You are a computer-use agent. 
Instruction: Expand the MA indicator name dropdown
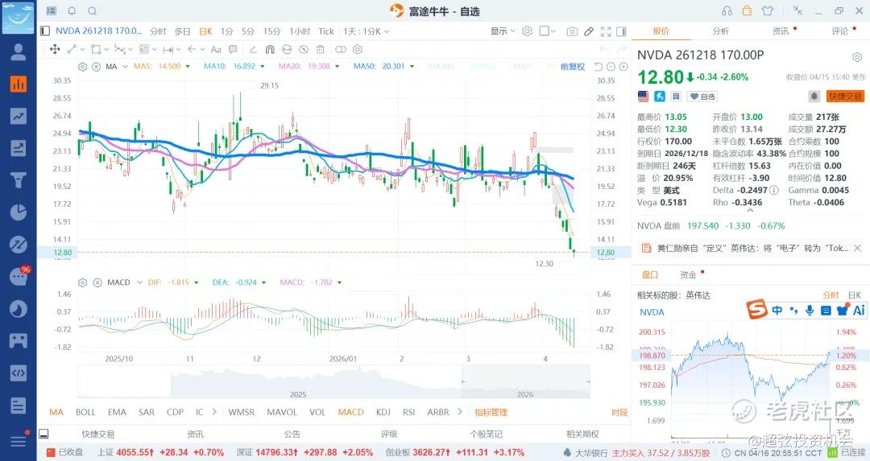coord(126,67)
